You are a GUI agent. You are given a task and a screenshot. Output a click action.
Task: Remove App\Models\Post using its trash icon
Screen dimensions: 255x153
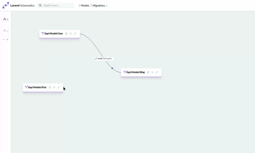pyautogui.click(x=50, y=87)
